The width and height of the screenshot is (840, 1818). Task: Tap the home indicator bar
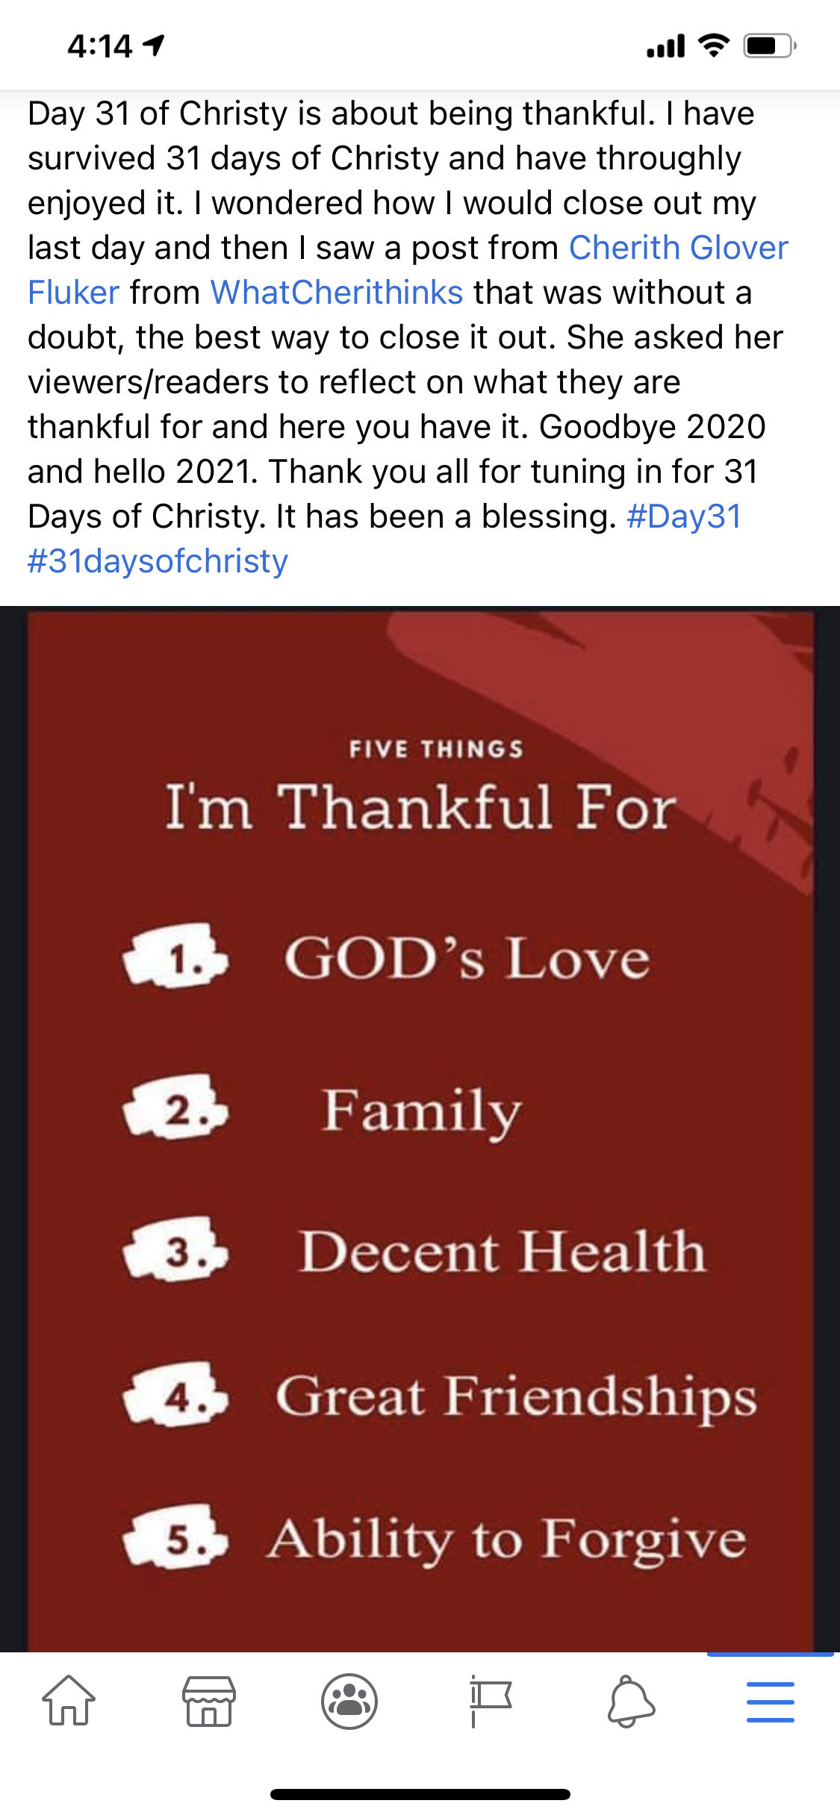(420, 1794)
